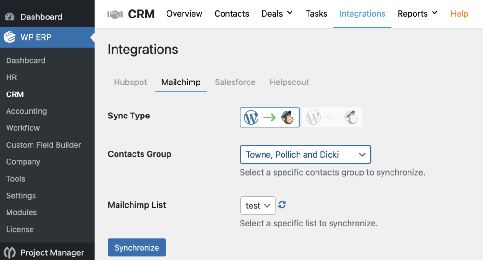Open the Contacts Group dropdown

[305, 154]
